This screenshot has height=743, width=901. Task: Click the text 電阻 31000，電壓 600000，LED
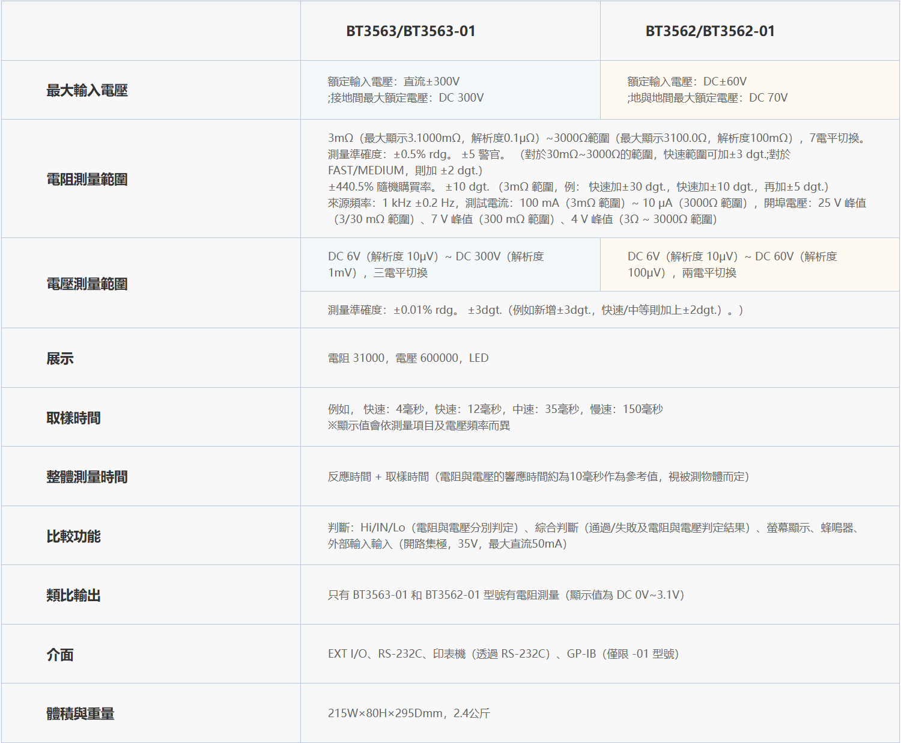click(408, 358)
